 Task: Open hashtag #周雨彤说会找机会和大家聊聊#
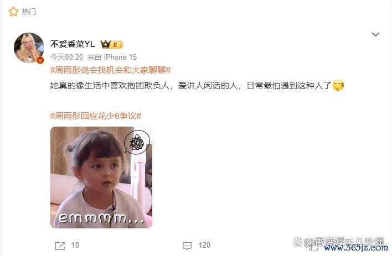[111, 70]
